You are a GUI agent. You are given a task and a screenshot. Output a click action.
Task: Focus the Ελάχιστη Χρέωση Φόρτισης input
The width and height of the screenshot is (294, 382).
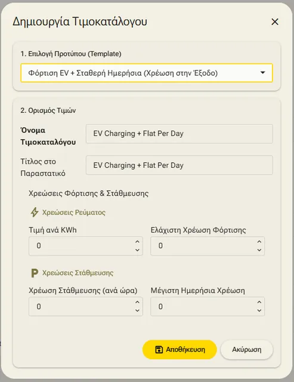208,246
